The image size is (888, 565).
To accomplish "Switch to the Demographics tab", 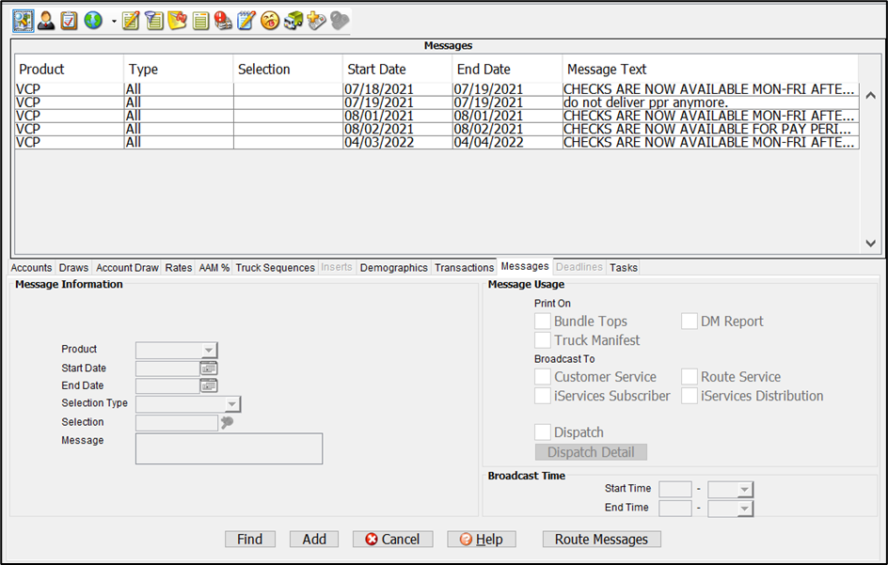I will coord(393,268).
